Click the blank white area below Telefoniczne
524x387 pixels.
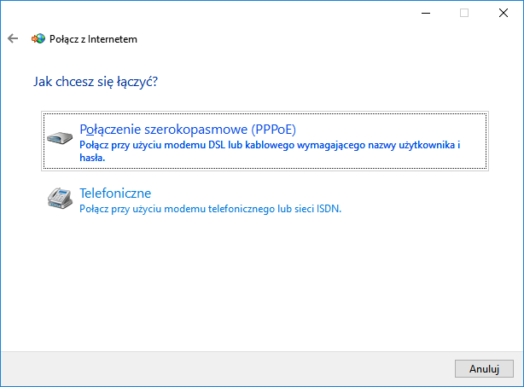[256, 281]
